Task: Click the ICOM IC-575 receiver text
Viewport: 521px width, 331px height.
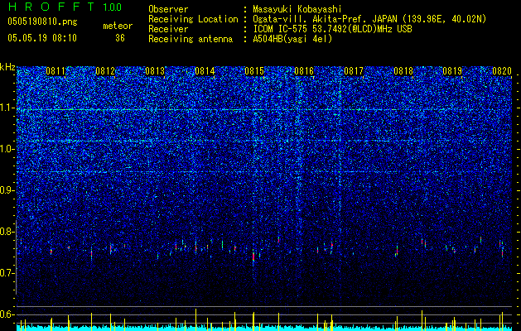Action: (332, 29)
